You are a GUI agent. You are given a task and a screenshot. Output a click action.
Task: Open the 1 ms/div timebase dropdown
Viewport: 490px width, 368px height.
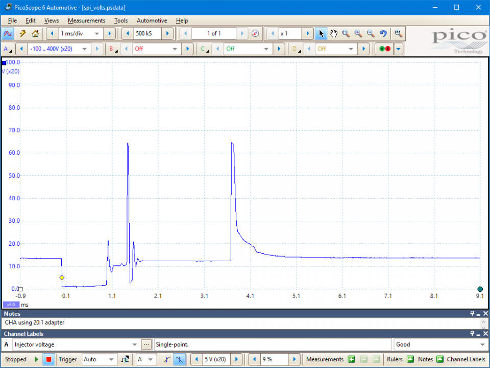97,34
